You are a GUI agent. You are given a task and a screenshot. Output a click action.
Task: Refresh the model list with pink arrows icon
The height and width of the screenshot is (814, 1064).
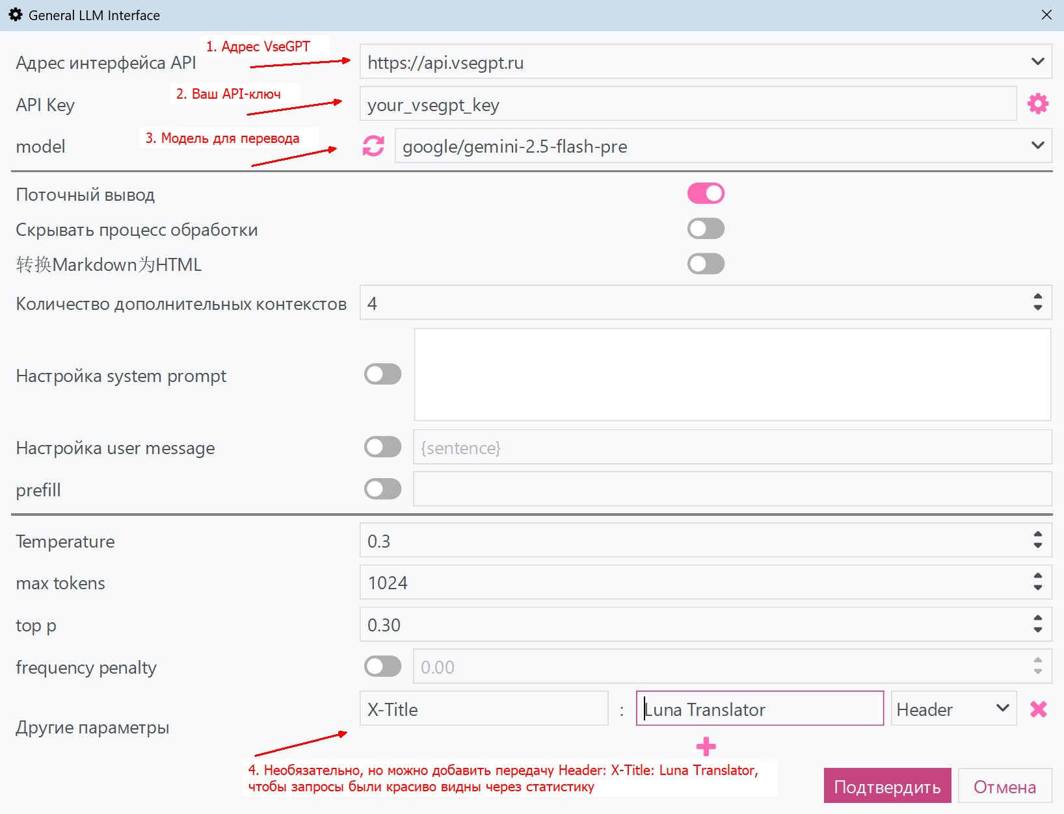[x=373, y=146]
